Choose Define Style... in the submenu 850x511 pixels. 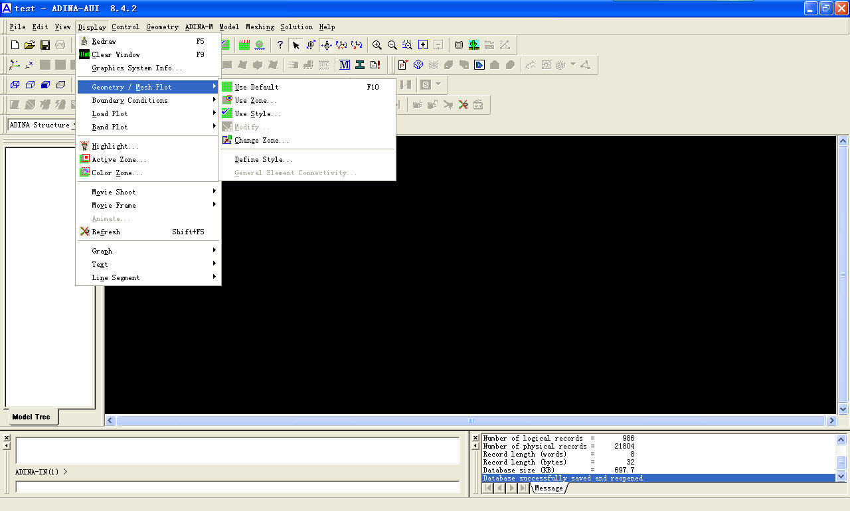point(307,159)
